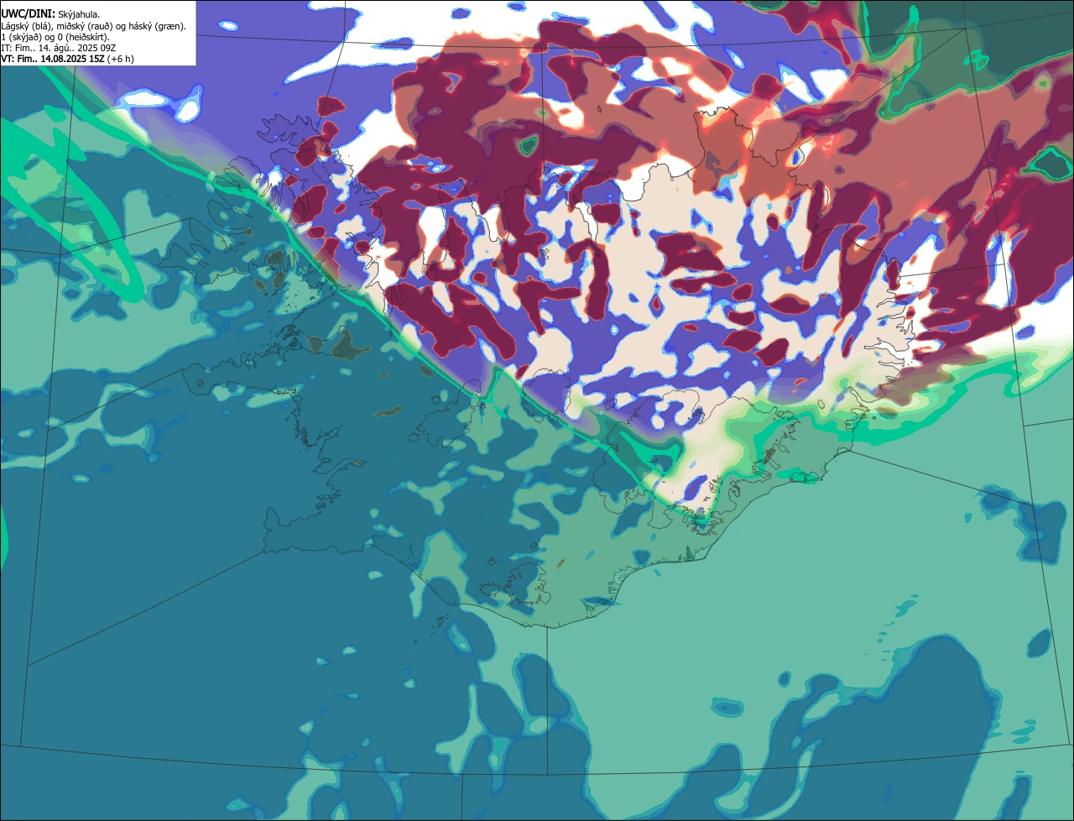
Task: Click the "UWC/DINI: Skýjahula." title line
Action: (50, 14)
